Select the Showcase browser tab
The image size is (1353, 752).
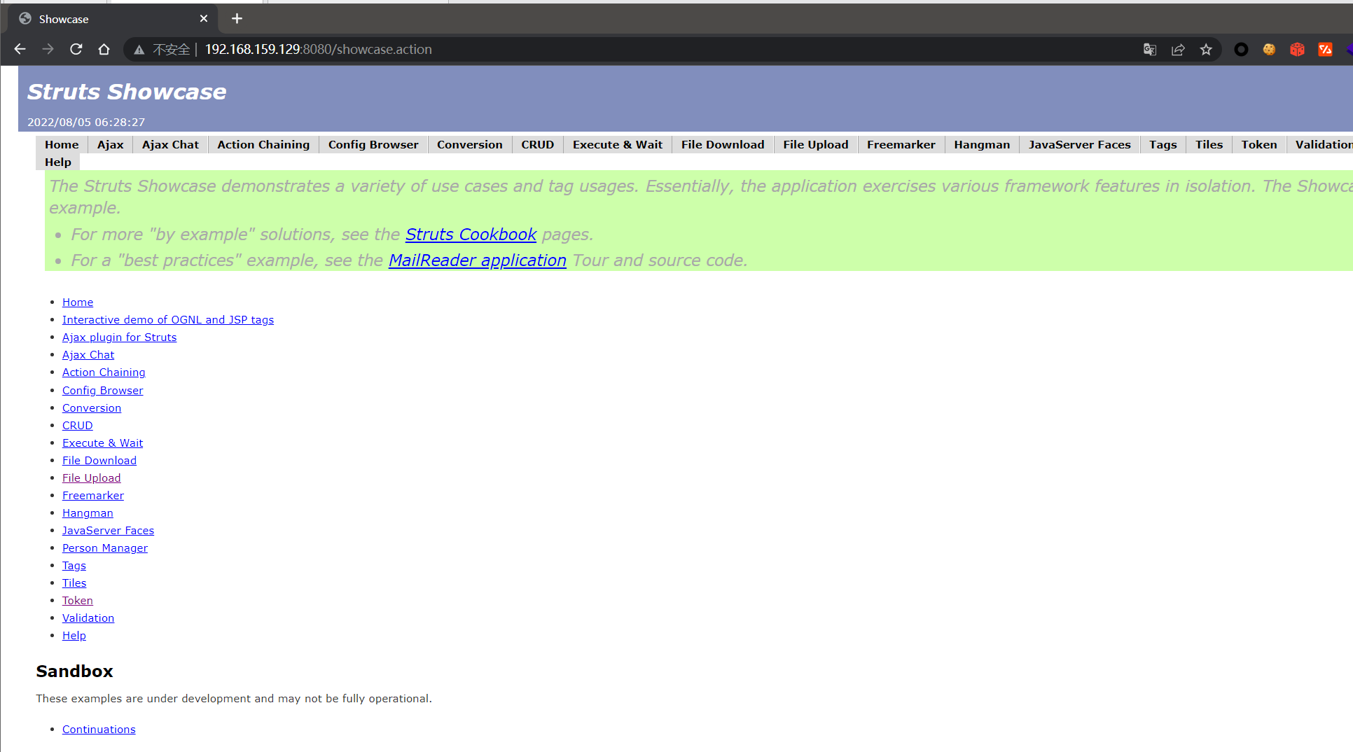coord(113,19)
